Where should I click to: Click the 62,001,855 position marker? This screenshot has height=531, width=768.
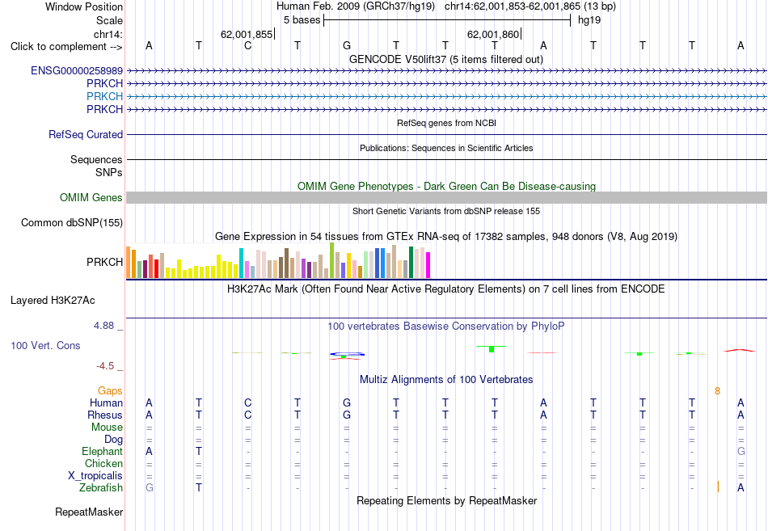point(247,34)
